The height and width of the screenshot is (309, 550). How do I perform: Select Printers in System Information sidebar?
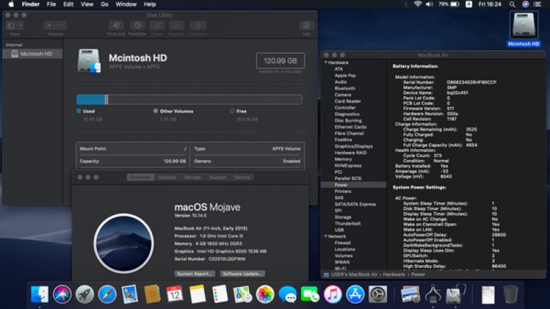342,192
